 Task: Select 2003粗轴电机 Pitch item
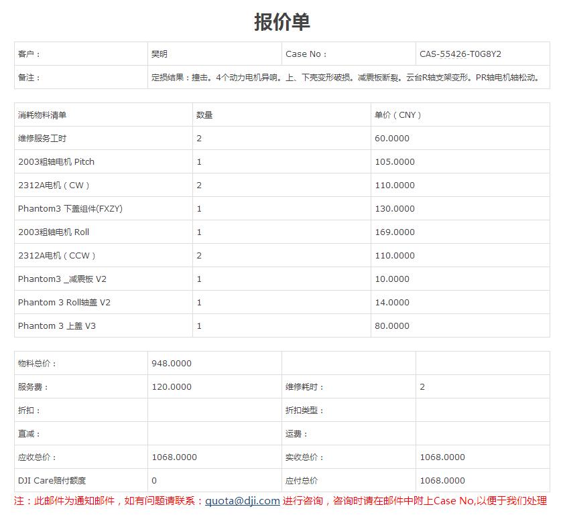tap(56, 161)
